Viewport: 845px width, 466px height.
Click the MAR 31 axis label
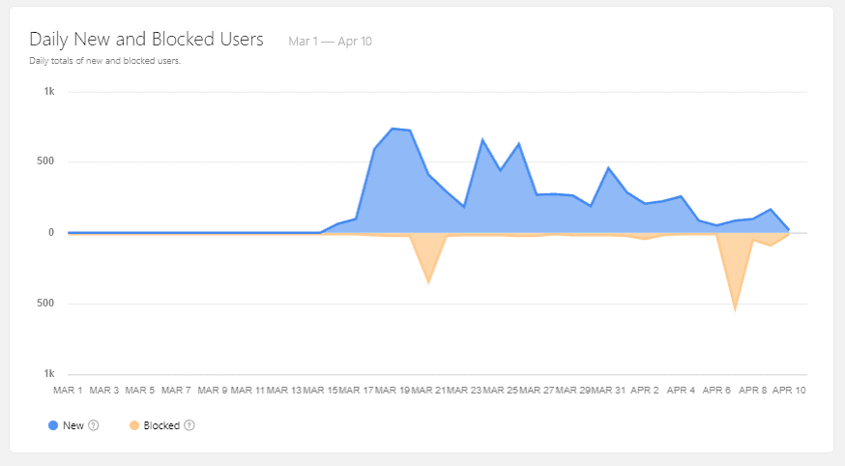[x=608, y=391]
